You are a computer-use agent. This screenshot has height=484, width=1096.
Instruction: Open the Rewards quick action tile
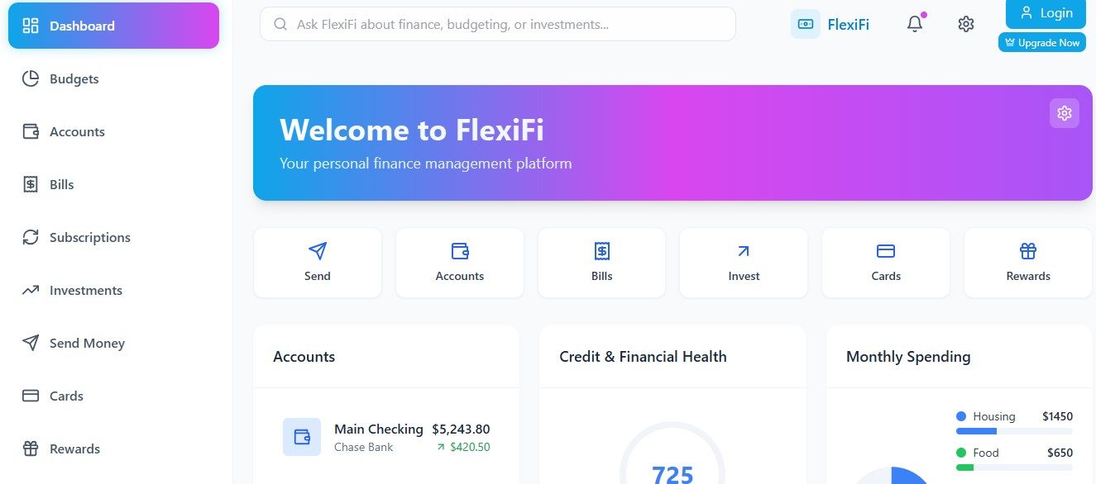pos(1028,263)
